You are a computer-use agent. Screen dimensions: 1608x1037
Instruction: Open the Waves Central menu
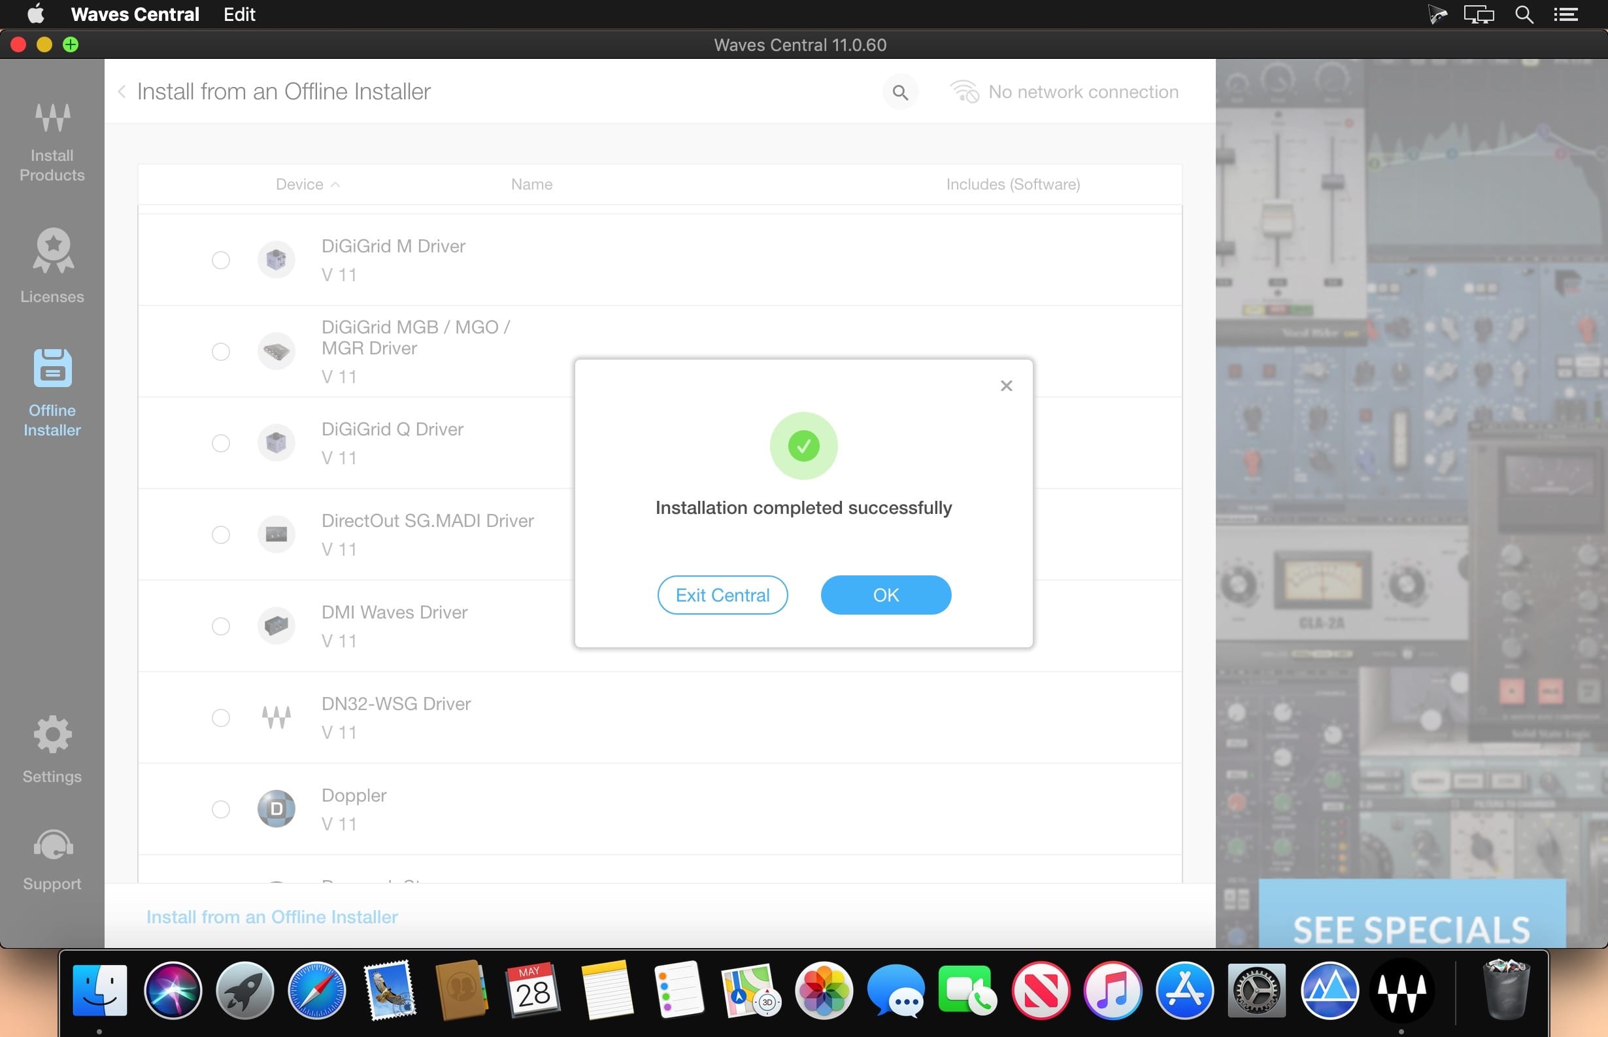135,14
